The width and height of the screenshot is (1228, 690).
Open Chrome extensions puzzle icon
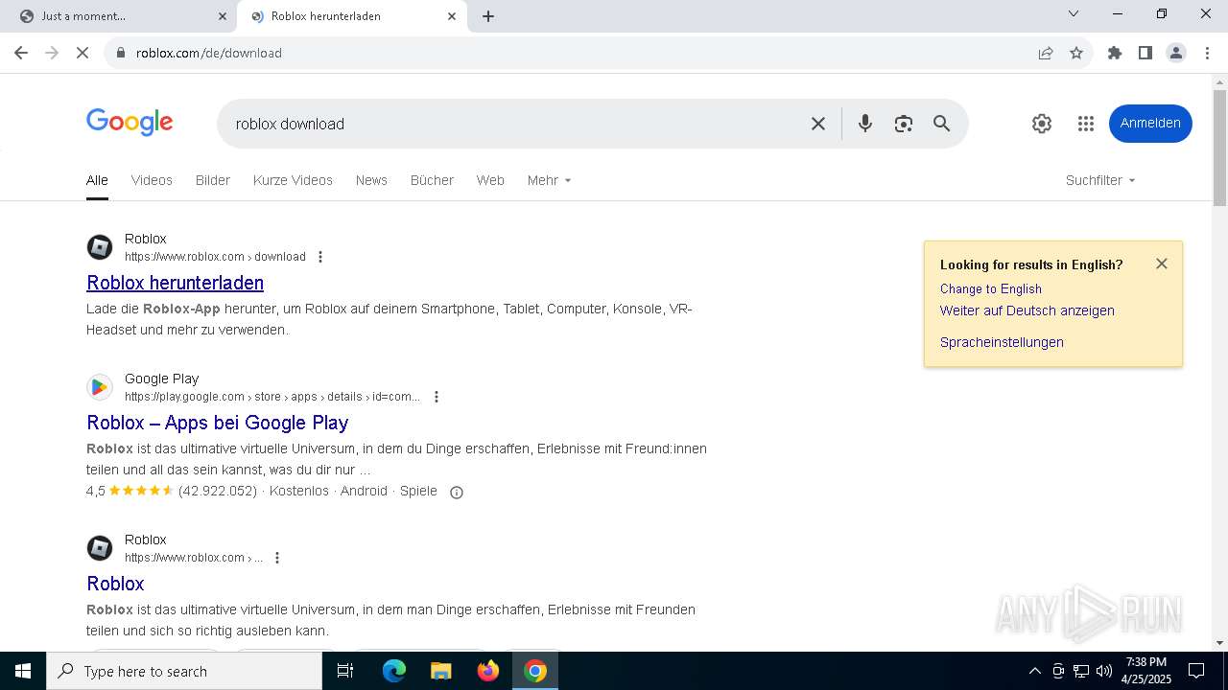tap(1115, 53)
